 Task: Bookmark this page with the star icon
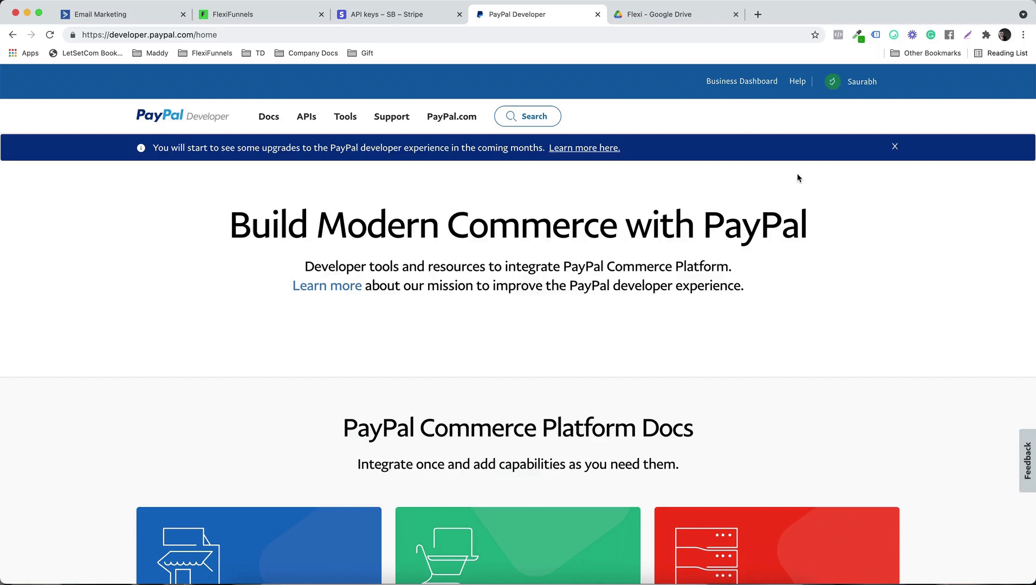tap(814, 35)
